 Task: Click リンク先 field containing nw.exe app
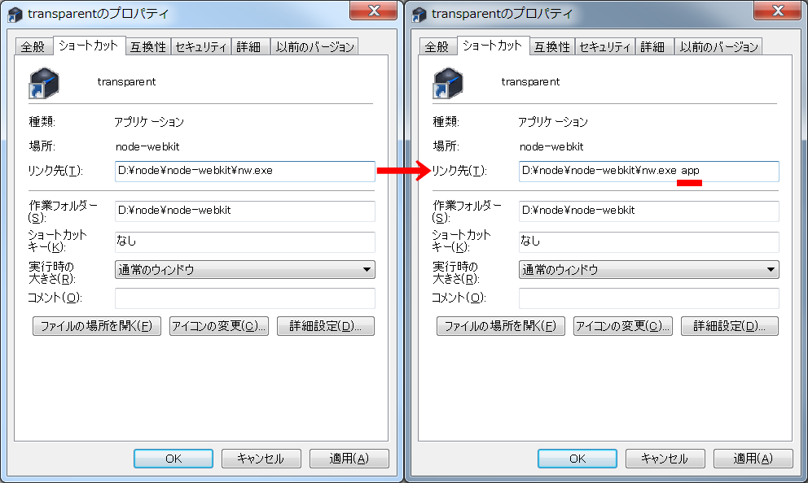point(648,172)
